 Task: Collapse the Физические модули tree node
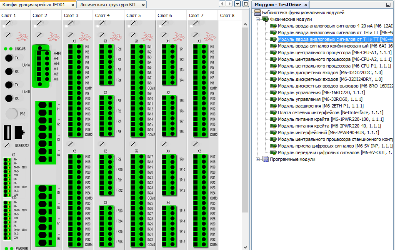point(258,19)
